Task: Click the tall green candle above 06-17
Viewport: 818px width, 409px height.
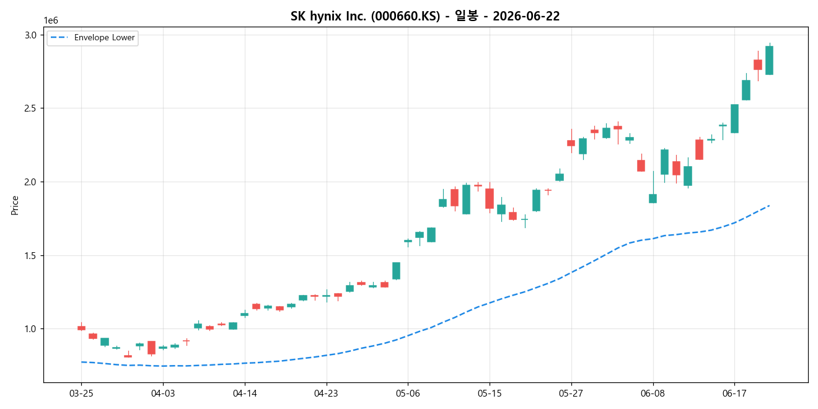Action: 734,118
